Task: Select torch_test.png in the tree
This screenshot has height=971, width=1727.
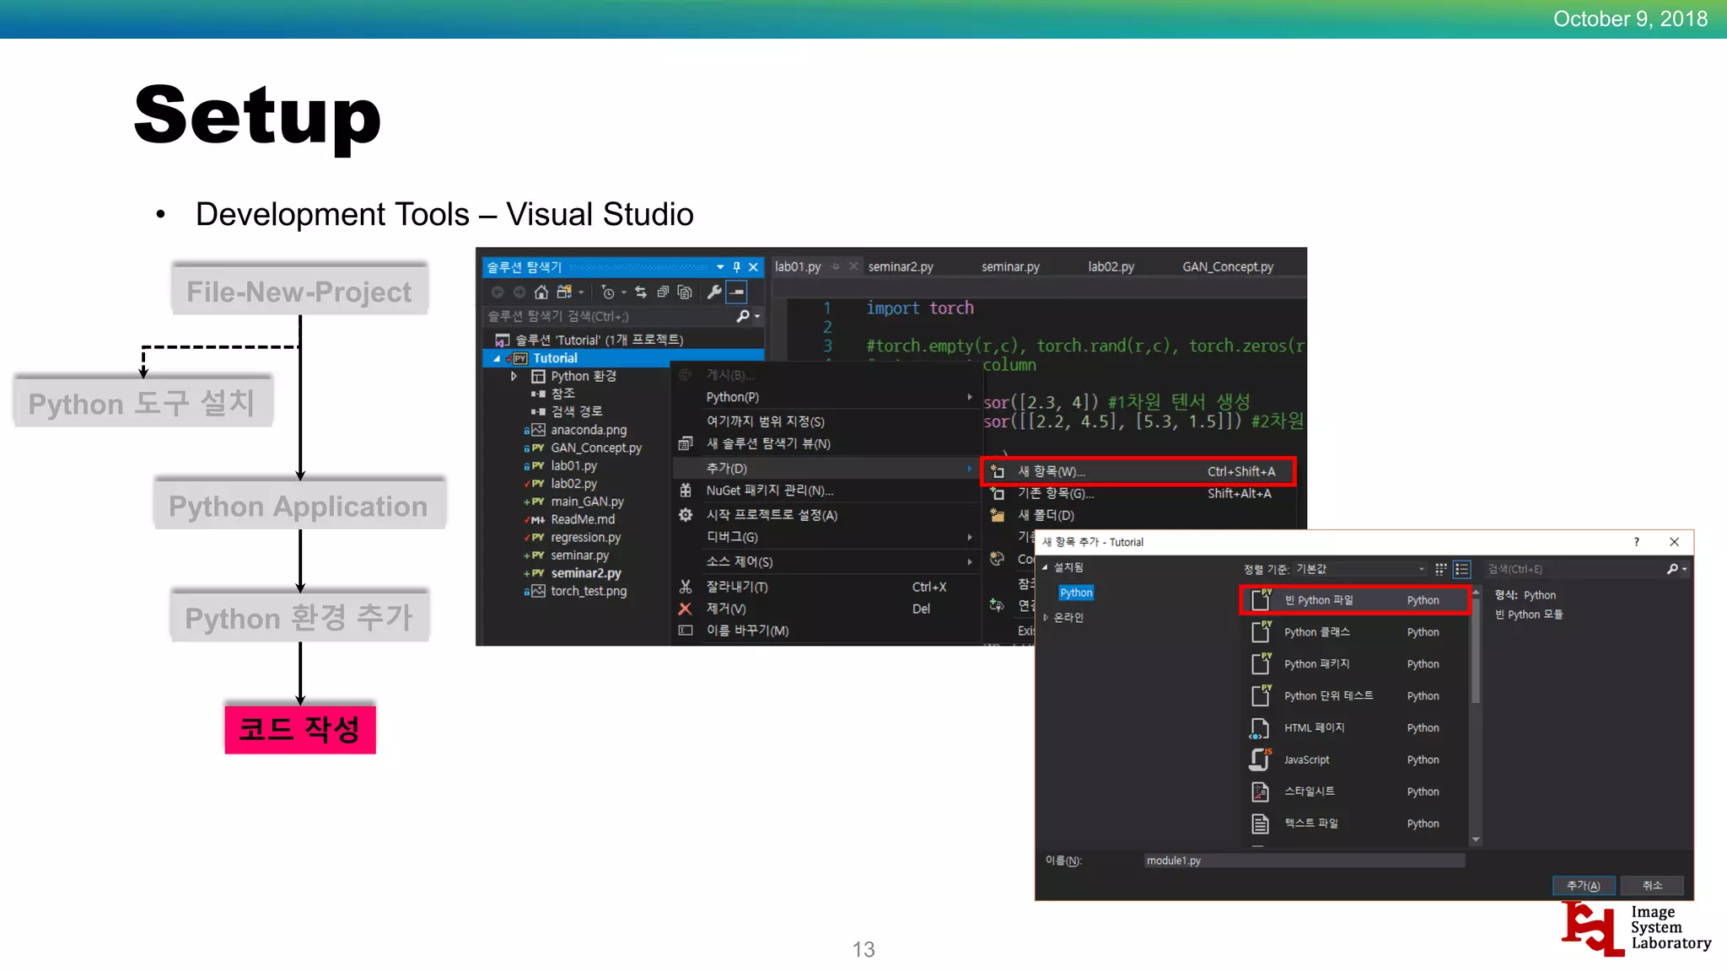Action: point(588,591)
